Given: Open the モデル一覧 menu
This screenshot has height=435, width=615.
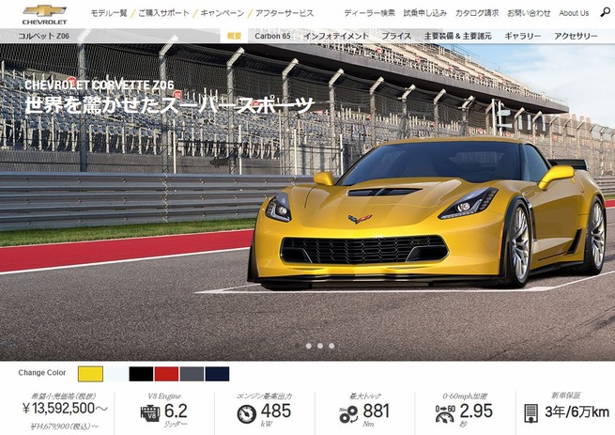Looking at the screenshot, I should pos(109,13).
